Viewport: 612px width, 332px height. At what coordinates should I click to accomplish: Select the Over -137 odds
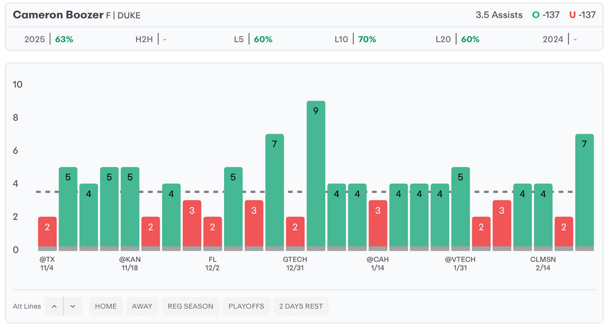547,15
